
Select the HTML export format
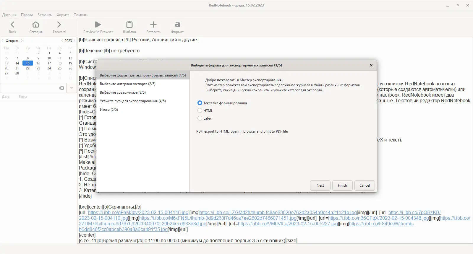(205, 110)
